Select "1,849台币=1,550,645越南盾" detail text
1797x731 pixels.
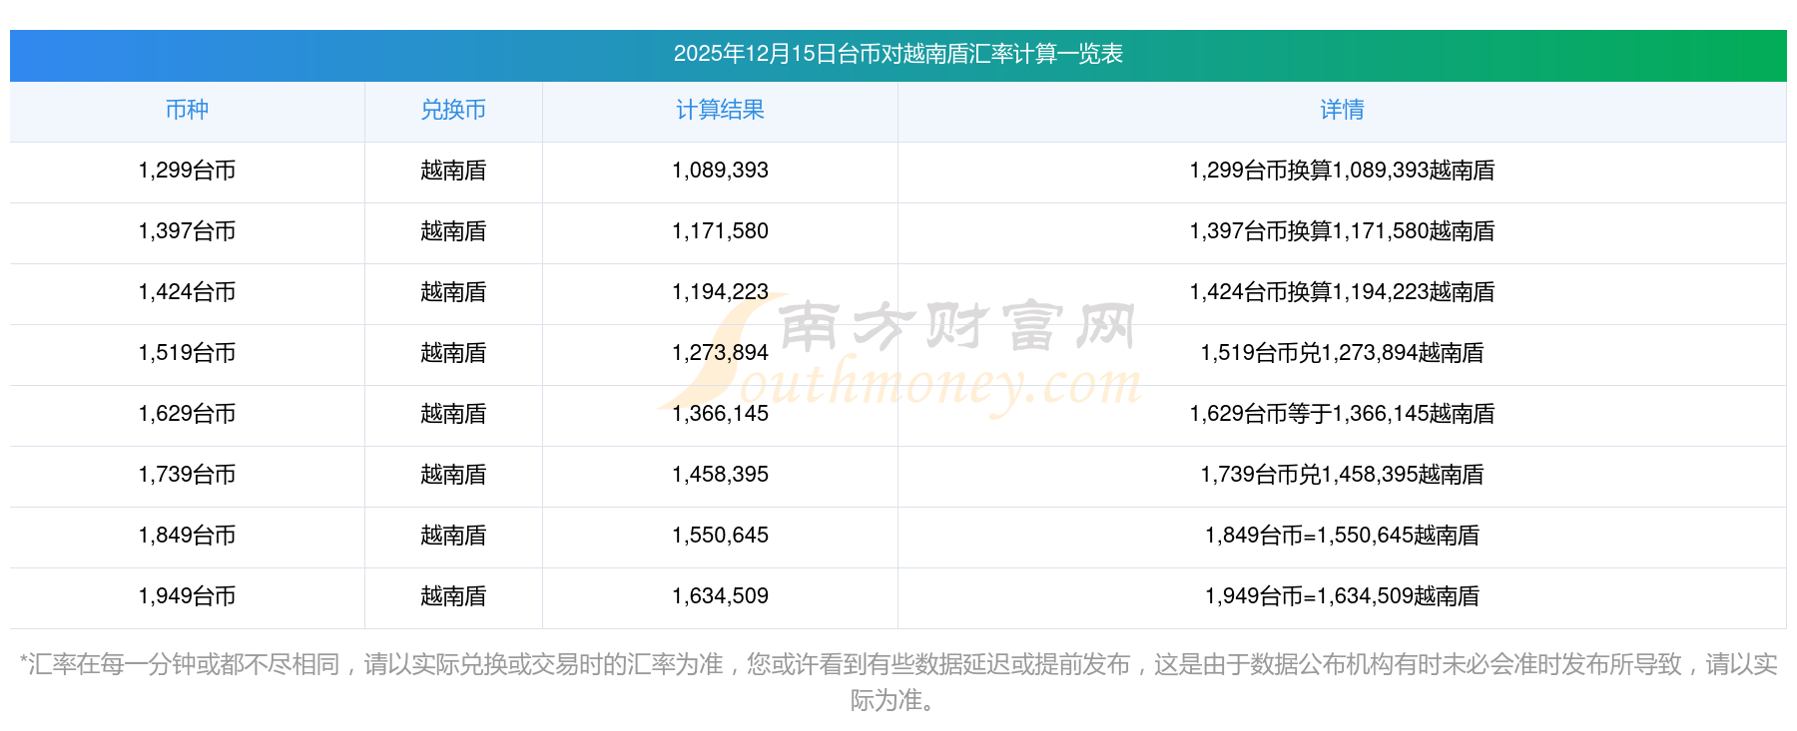pyautogui.click(x=1342, y=536)
